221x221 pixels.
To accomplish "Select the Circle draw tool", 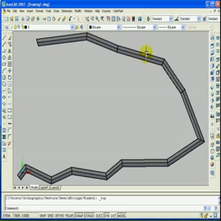I will [4, 77].
